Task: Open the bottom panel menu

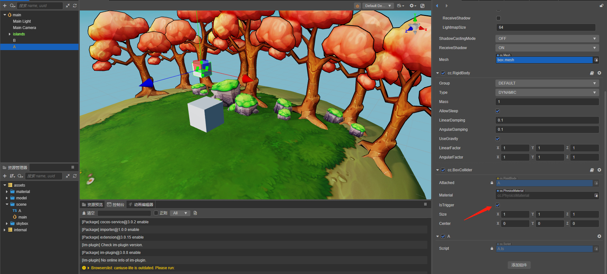Action: point(425,204)
